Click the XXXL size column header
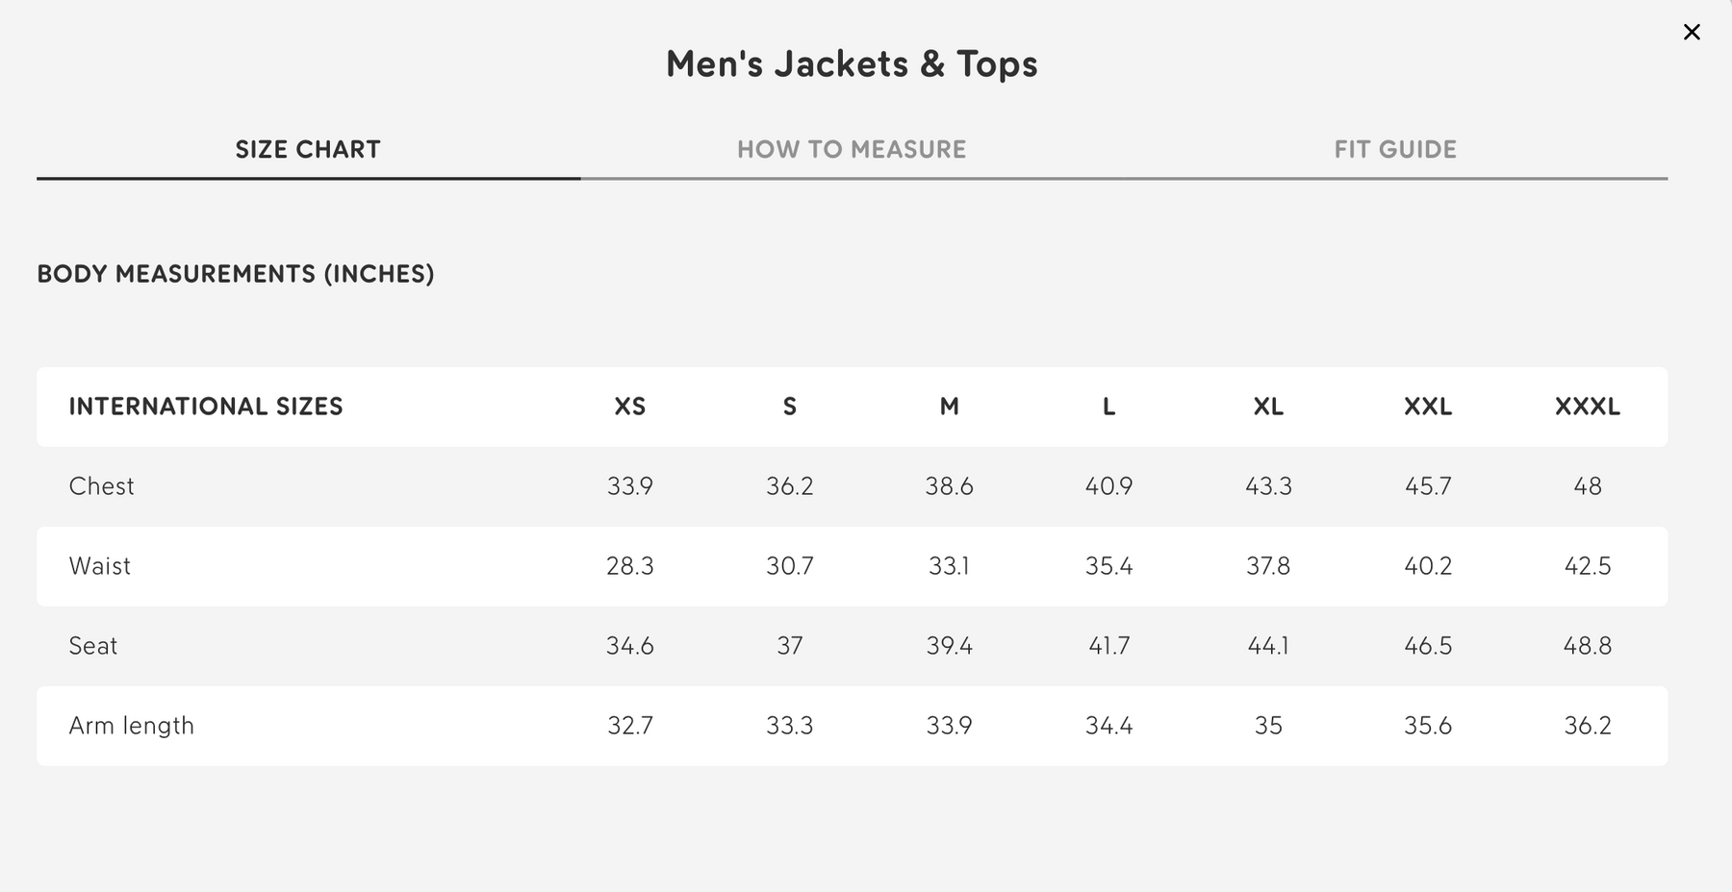This screenshot has height=892, width=1732. point(1588,407)
